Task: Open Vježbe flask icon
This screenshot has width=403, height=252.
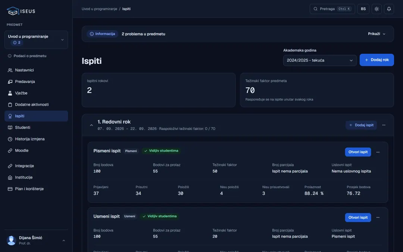Action: (10, 93)
